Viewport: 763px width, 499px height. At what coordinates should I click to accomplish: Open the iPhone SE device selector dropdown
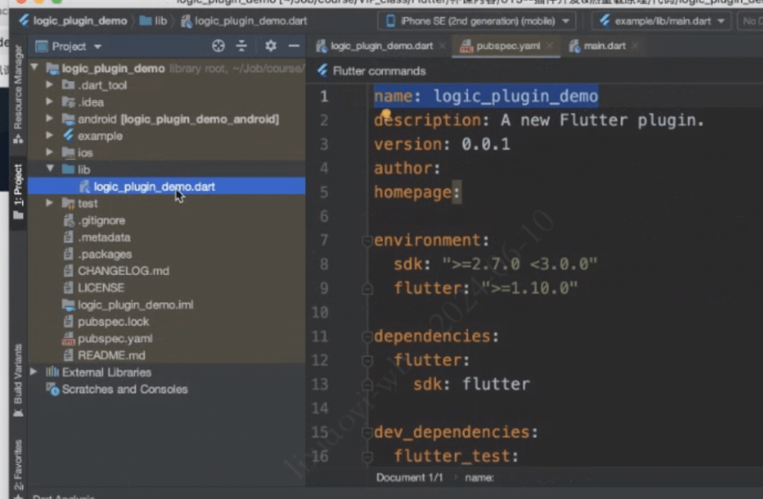tap(476, 21)
